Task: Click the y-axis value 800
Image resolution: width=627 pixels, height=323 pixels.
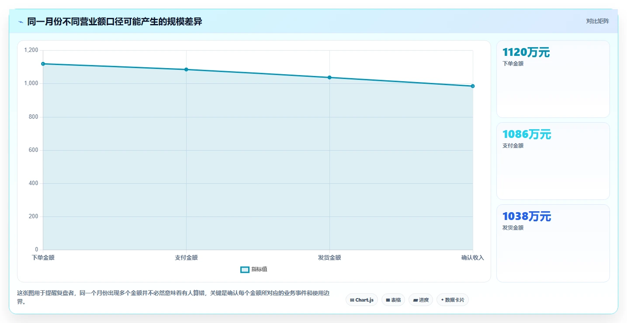Action: coord(34,117)
